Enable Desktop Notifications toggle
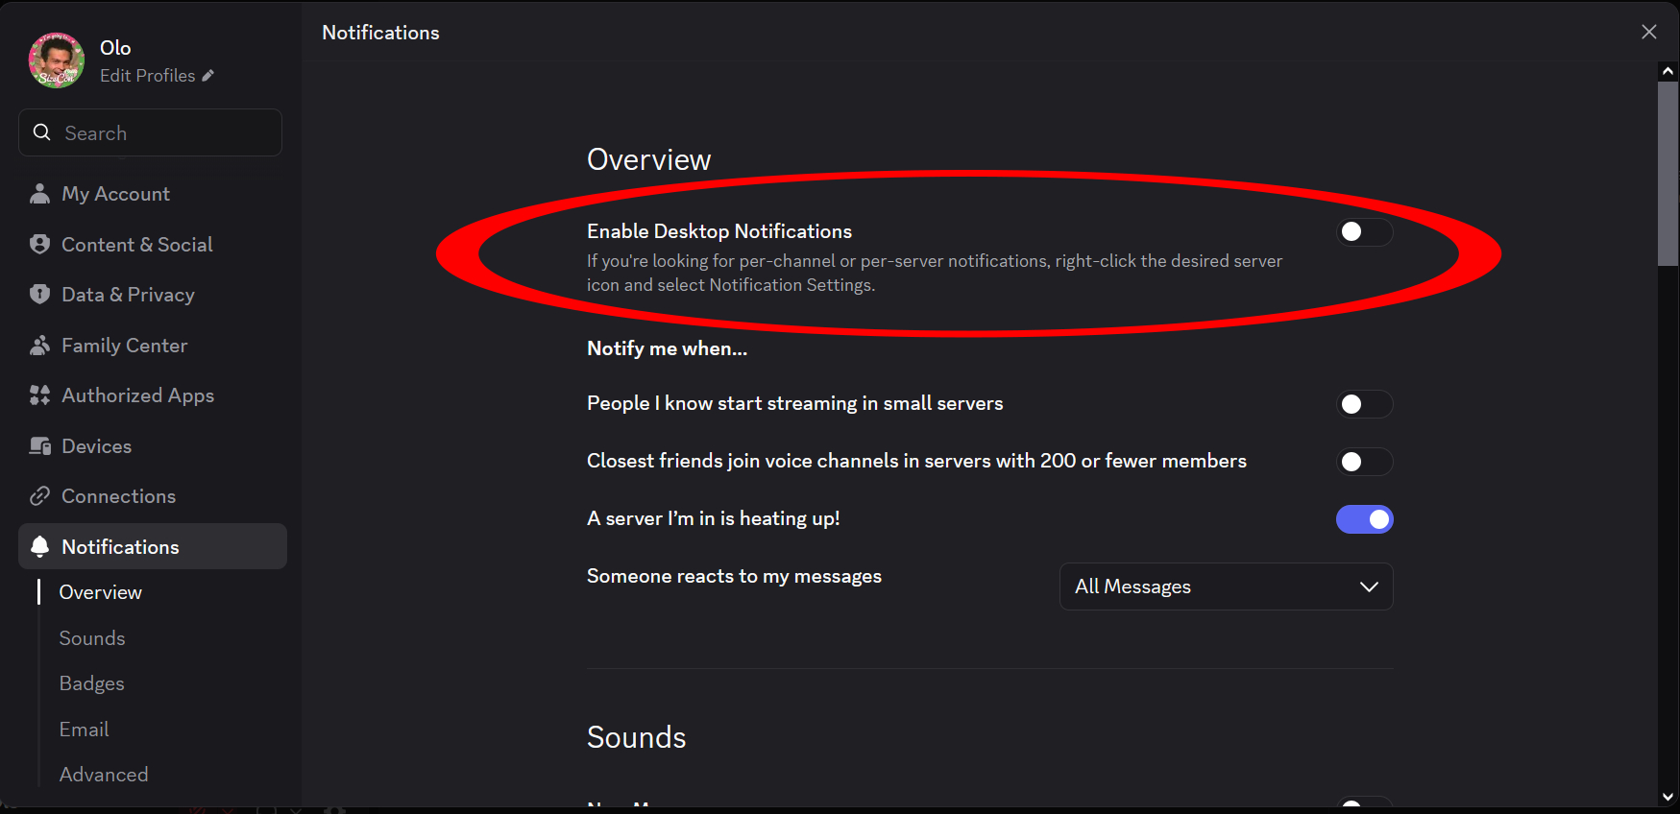This screenshot has height=814, width=1680. [x=1364, y=231]
